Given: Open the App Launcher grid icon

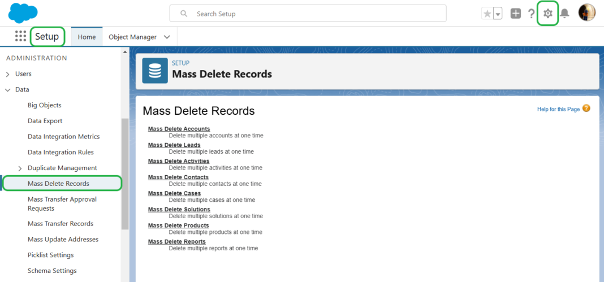Looking at the screenshot, I should click(20, 36).
